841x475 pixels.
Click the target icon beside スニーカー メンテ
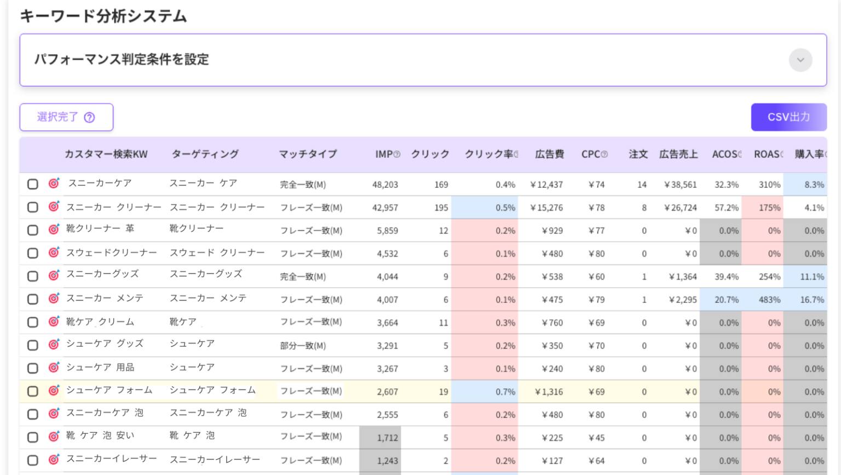tap(54, 299)
